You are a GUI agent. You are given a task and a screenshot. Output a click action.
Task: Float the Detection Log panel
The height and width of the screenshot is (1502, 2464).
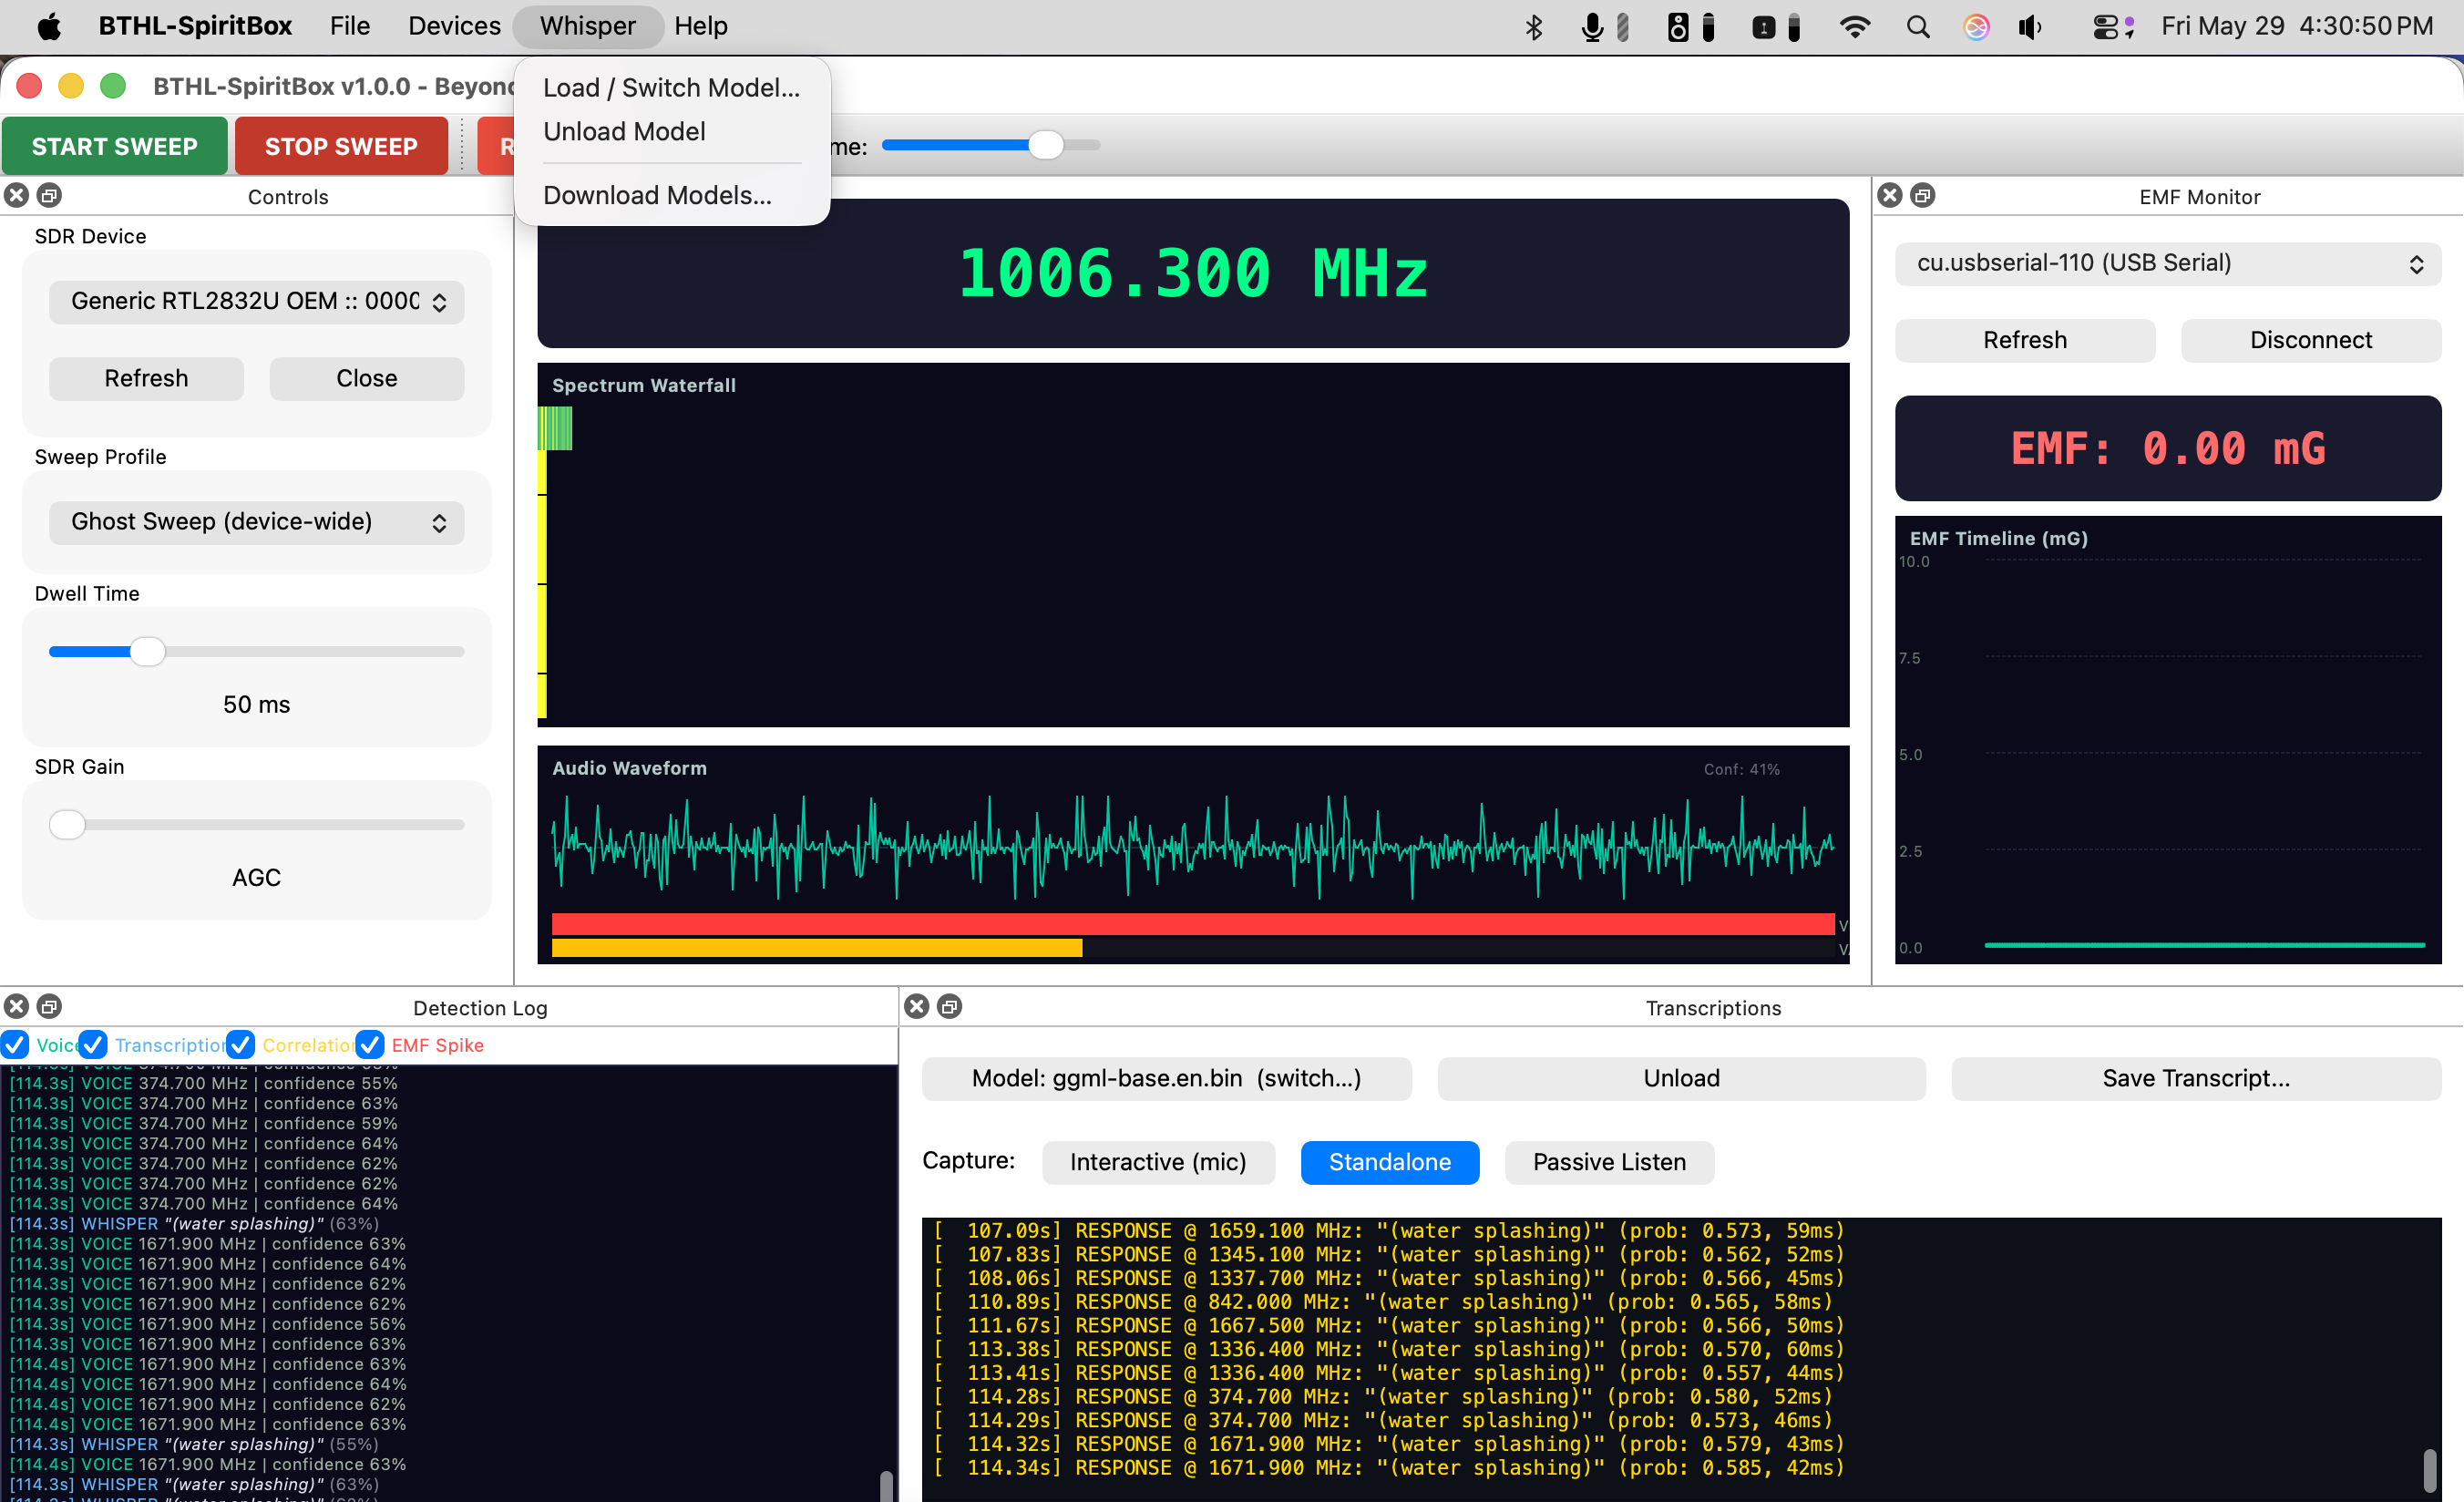[x=49, y=1006]
